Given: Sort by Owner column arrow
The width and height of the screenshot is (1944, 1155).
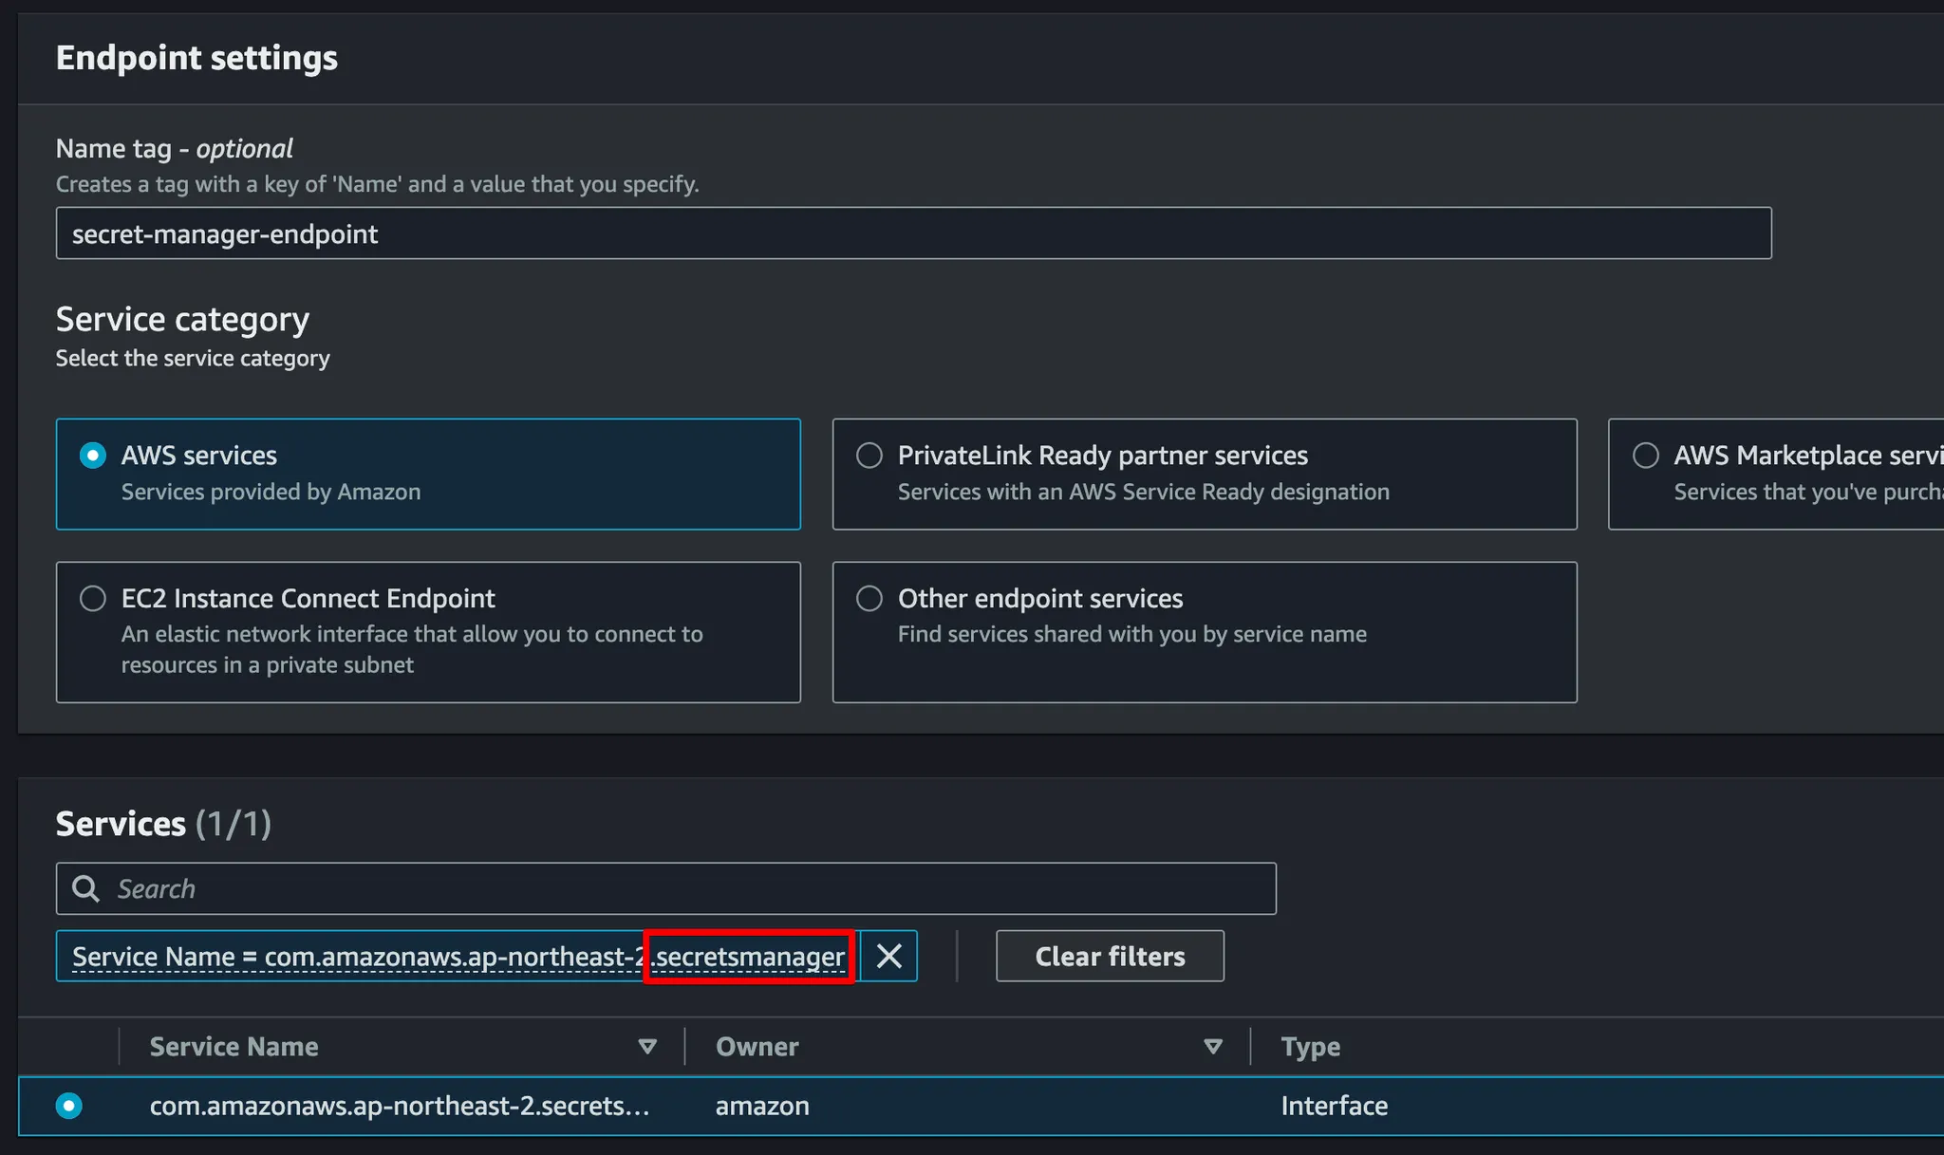Looking at the screenshot, I should (1212, 1046).
